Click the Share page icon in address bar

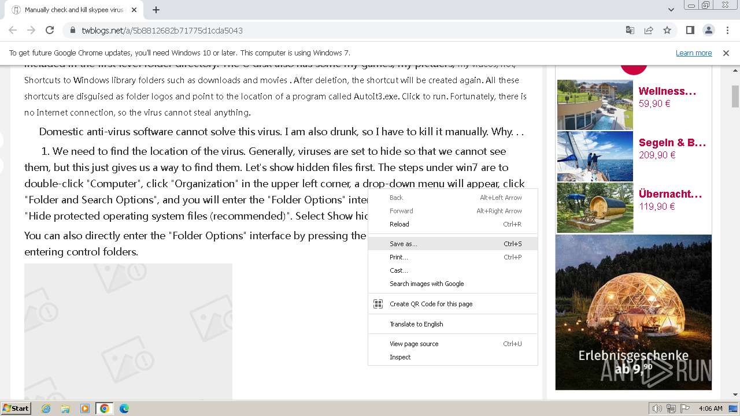[649, 30]
